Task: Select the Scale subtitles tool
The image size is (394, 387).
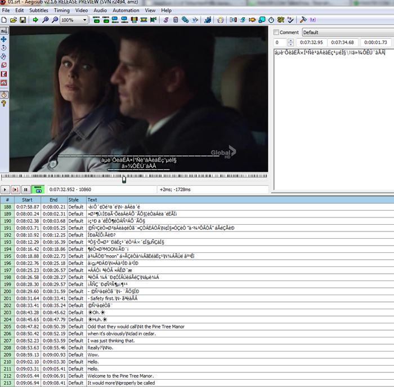Action: (x=4, y=65)
